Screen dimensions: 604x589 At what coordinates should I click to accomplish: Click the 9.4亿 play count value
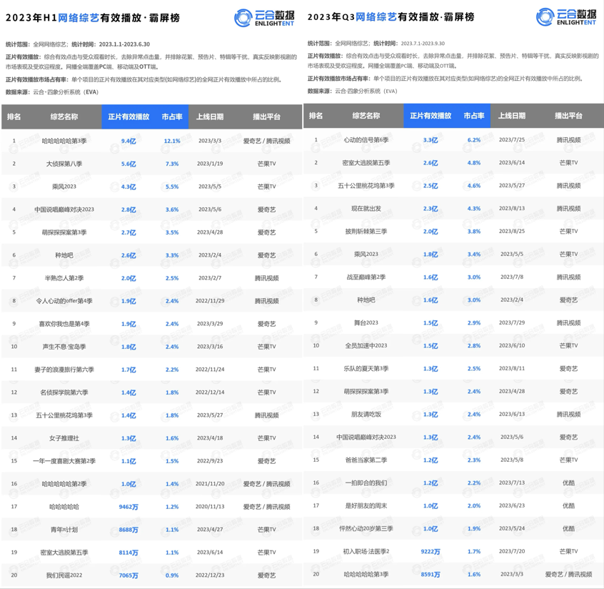point(129,141)
